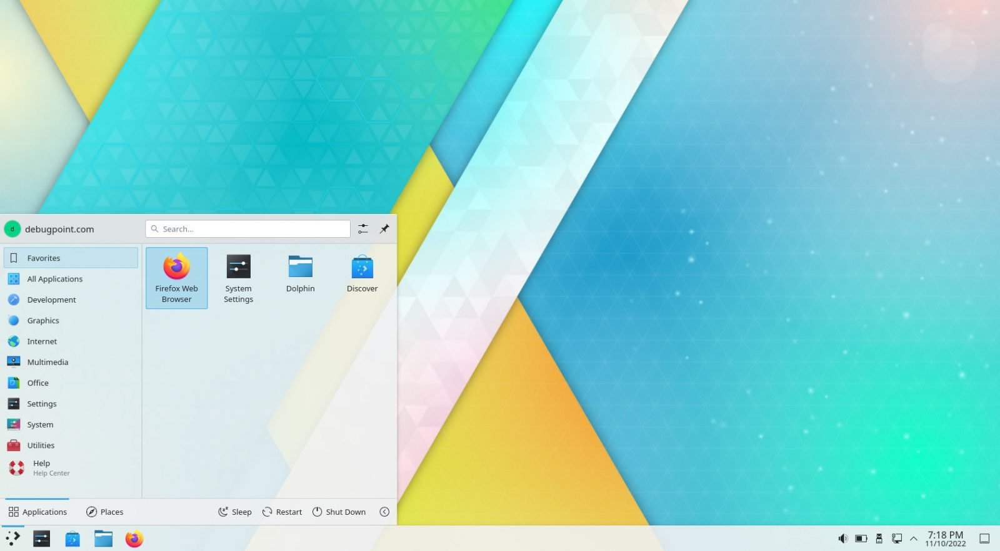This screenshot has width=1000, height=551.
Task: Click the Shut Down button
Action: click(x=339, y=512)
